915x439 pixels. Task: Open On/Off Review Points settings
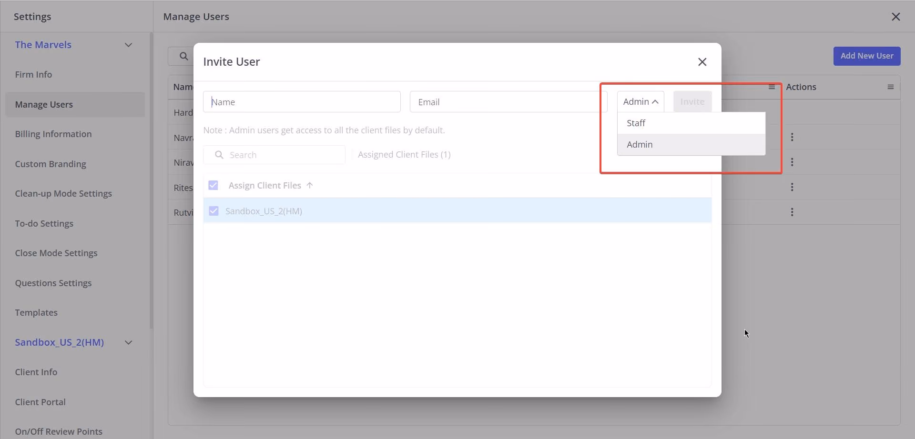pos(59,431)
